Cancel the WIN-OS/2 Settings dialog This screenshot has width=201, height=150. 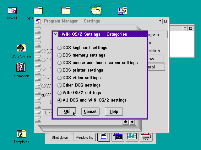pos(90,112)
